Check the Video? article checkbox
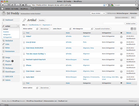Screen dimensions: 139x106 point(24,36)
